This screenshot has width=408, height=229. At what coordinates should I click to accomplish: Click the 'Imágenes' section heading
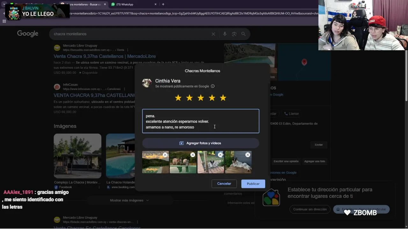65,126
